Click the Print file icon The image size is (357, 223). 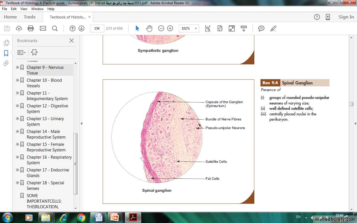tap(31, 28)
